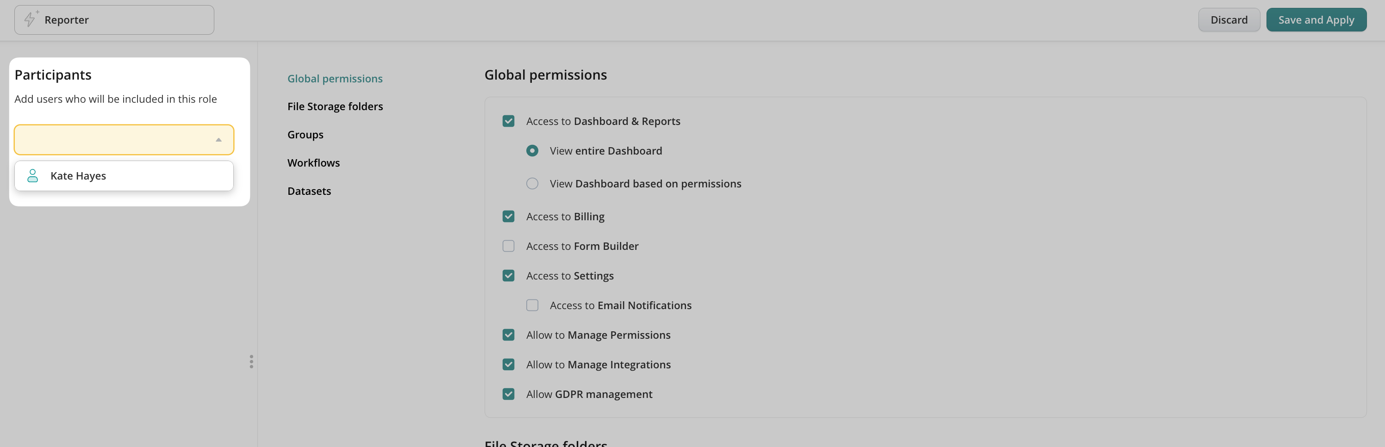1385x447 pixels.
Task: Disable Access to Billing checkbox
Action: click(x=508, y=217)
